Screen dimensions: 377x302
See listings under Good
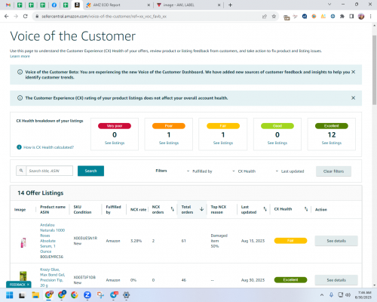click(277, 143)
